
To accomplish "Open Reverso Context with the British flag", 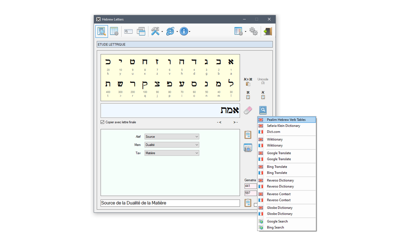I will 287,194.
